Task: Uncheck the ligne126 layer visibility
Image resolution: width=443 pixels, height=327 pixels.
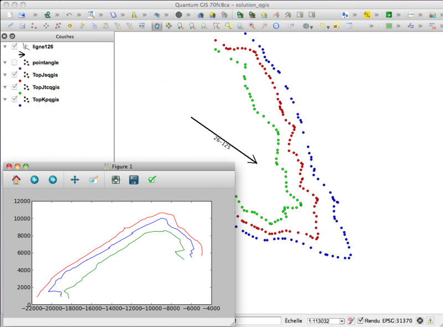Action: tap(14, 47)
